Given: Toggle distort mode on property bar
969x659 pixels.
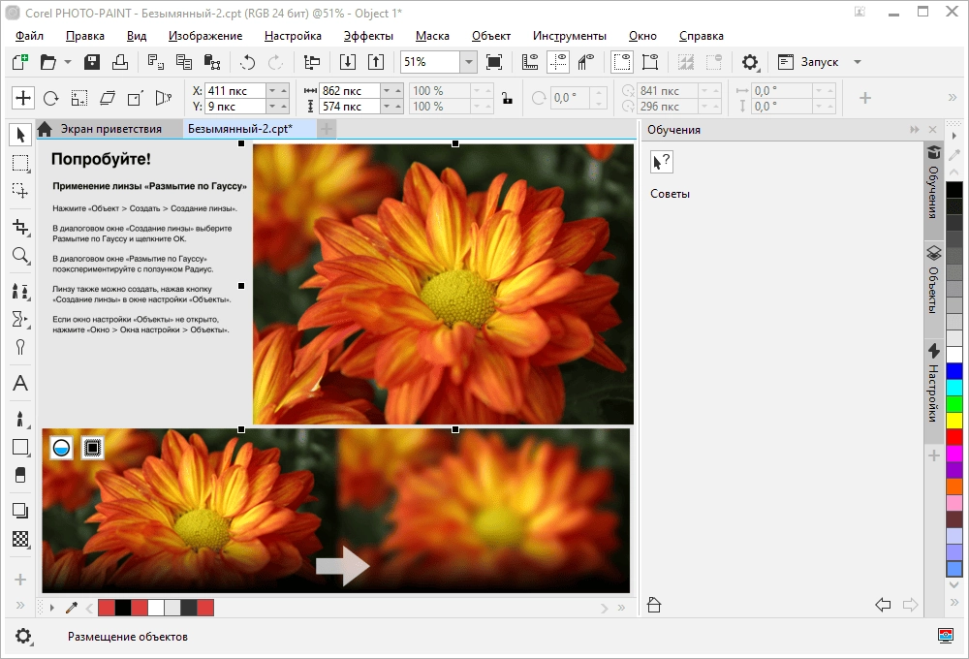Looking at the screenshot, I should pyautogui.click(x=136, y=98).
